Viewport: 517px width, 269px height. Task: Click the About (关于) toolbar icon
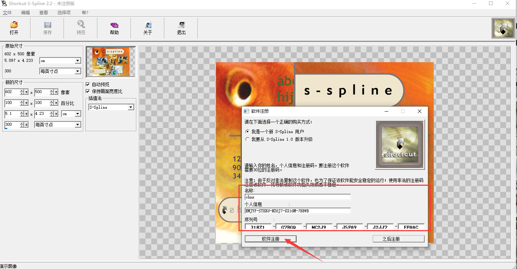pos(148,25)
